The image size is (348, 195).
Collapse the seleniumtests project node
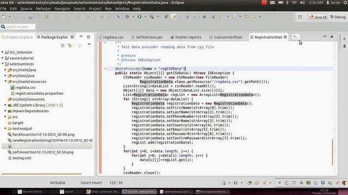[x=2, y=64]
